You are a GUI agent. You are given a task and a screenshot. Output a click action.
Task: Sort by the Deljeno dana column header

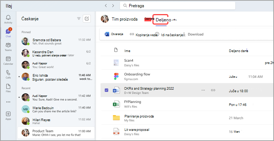(239, 51)
